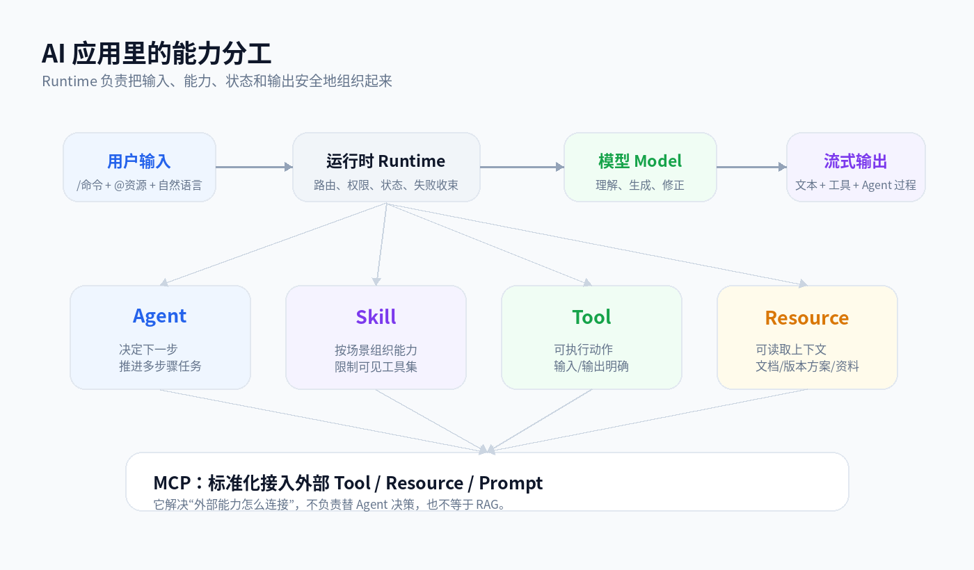Click the text '可执行动作'
The width and height of the screenshot is (974, 570).
coord(583,349)
